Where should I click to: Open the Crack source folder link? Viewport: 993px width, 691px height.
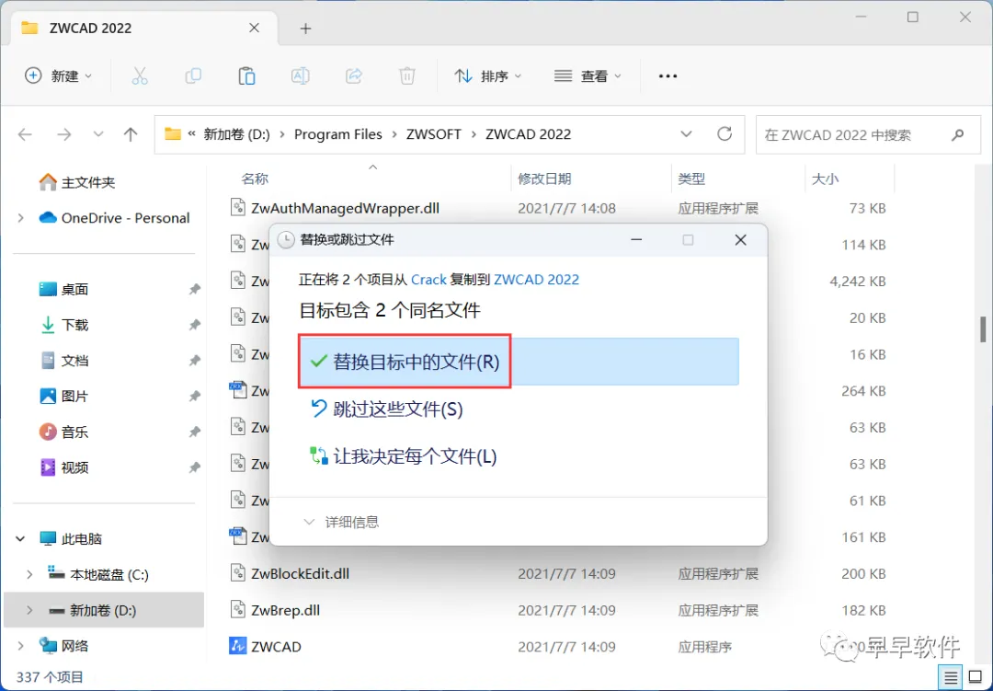(428, 280)
